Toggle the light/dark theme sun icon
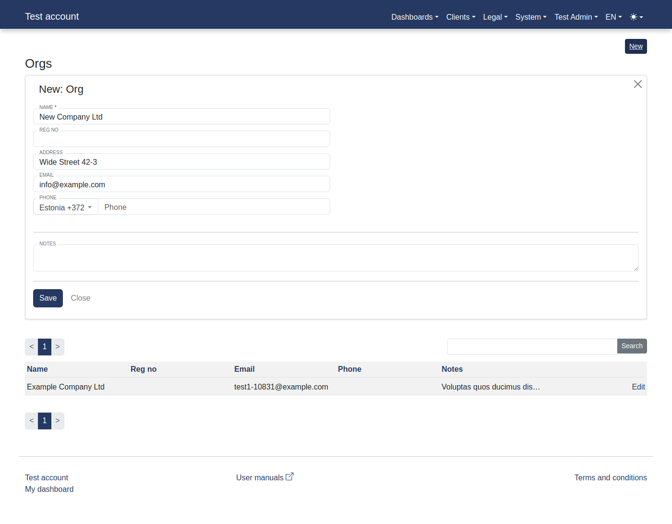672x524 pixels. [635, 17]
